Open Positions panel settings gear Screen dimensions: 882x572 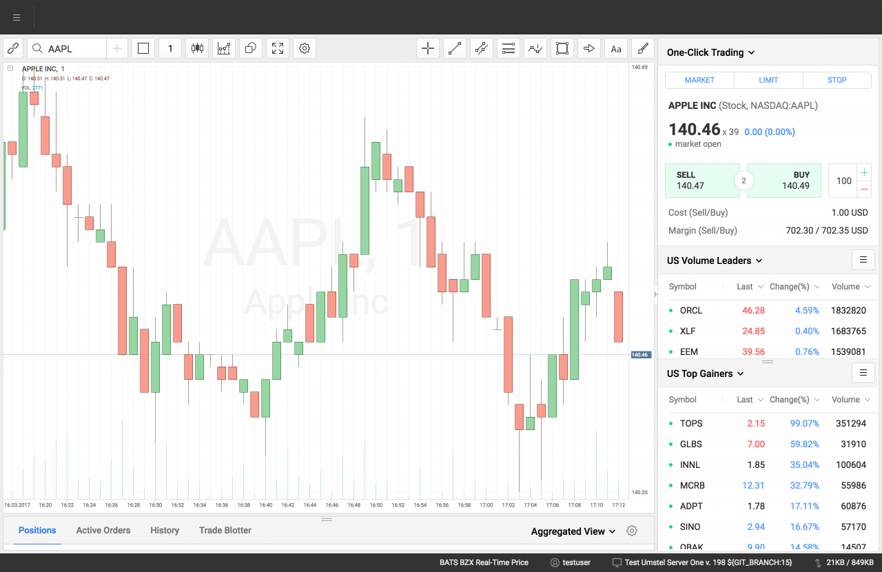(x=632, y=531)
